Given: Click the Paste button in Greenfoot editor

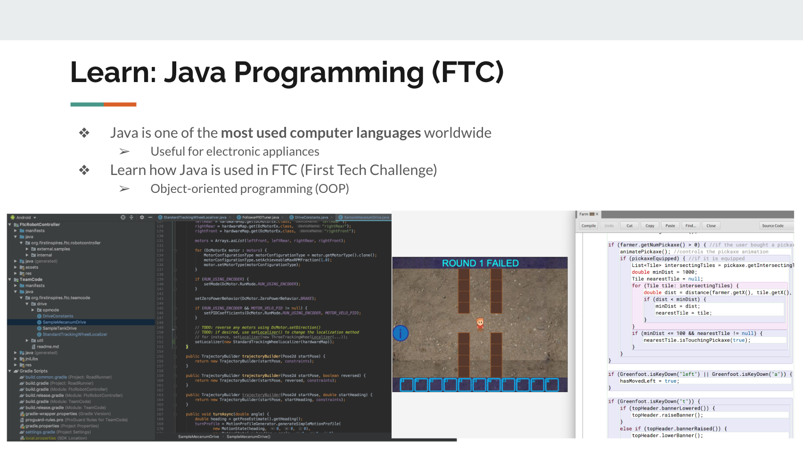Looking at the screenshot, I should point(670,226).
